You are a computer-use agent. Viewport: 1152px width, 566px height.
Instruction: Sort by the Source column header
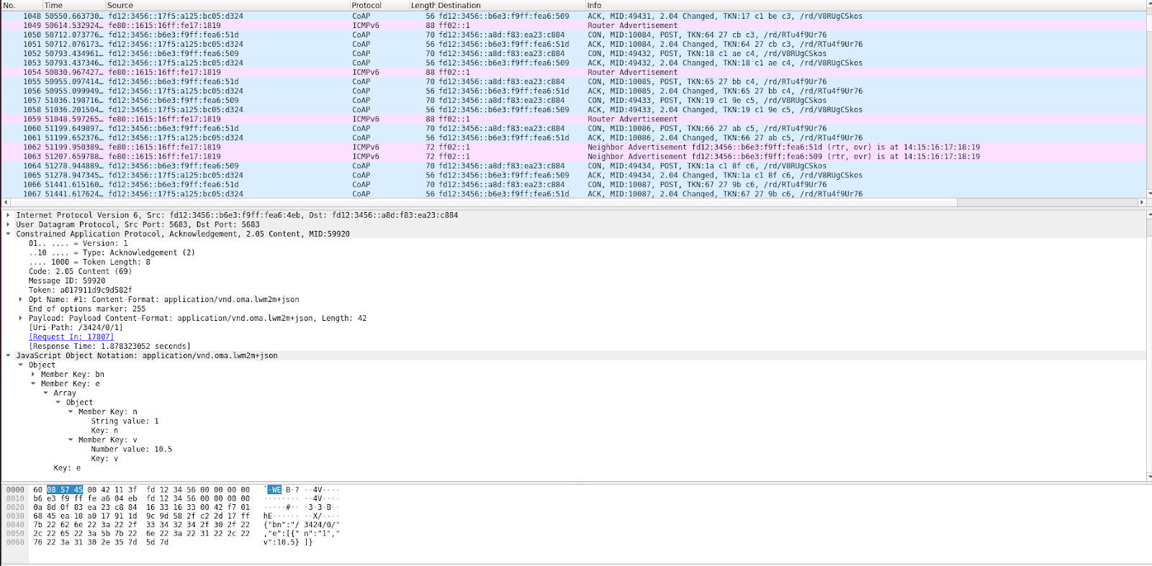click(x=228, y=5)
